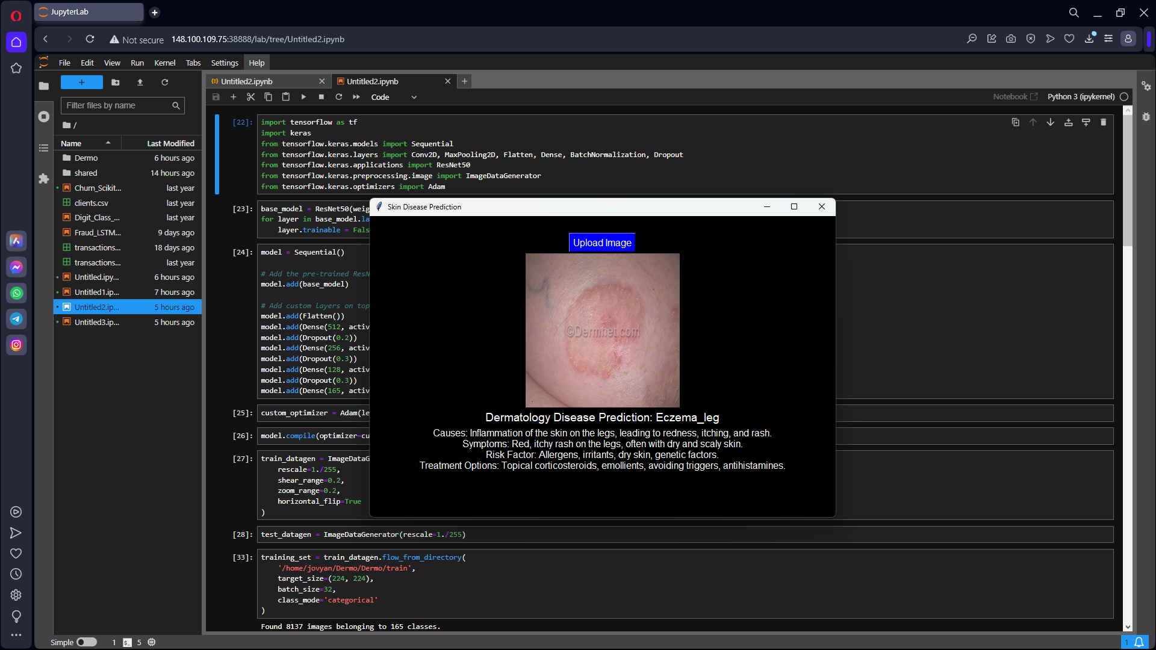Toggle the Simple interface switch
1156x650 pixels.
click(87, 642)
